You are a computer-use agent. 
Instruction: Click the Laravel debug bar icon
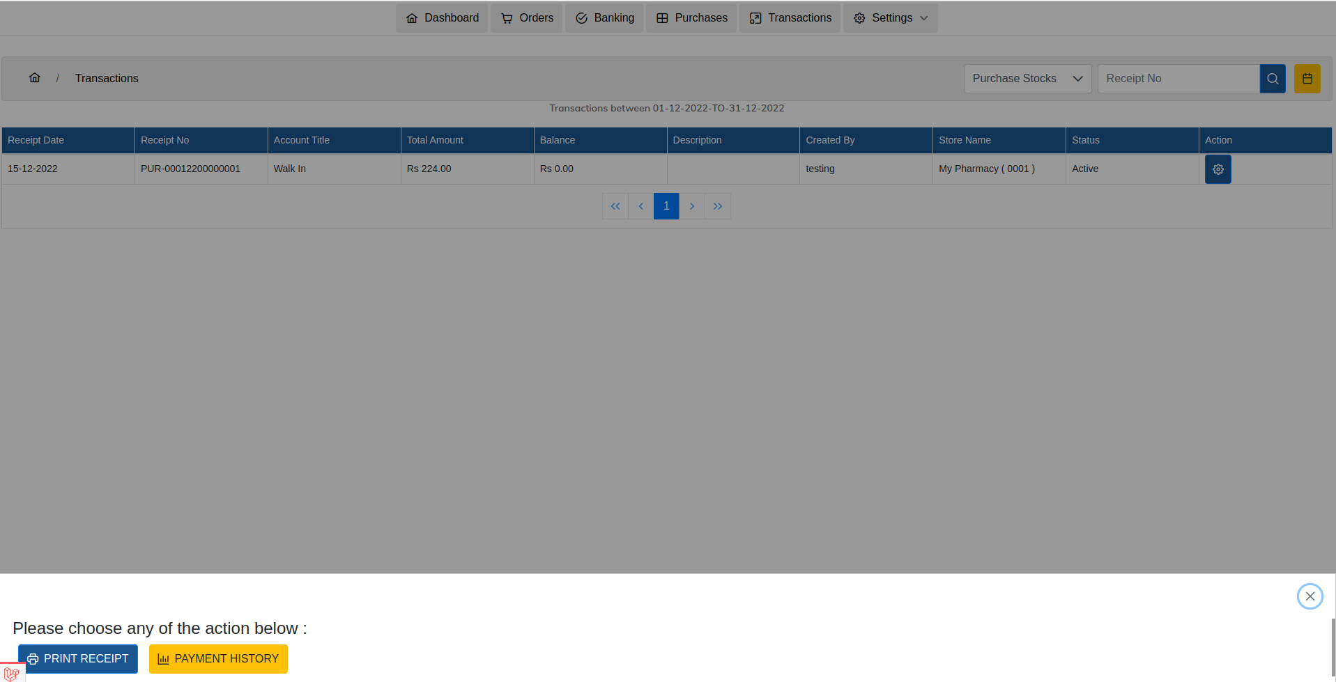click(x=11, y=674)
